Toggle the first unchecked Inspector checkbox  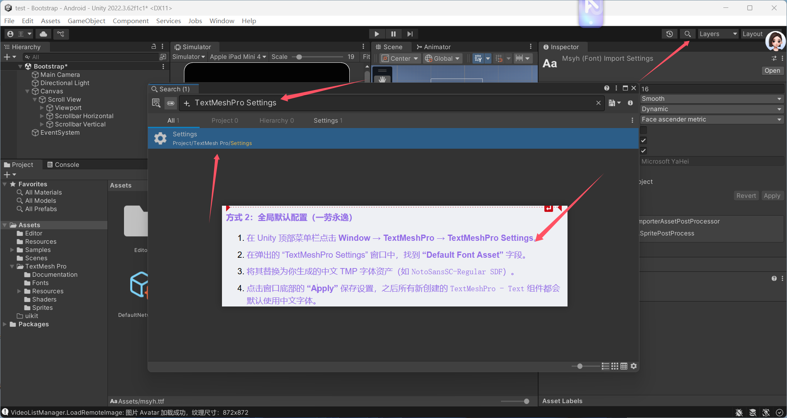point(644,130)
